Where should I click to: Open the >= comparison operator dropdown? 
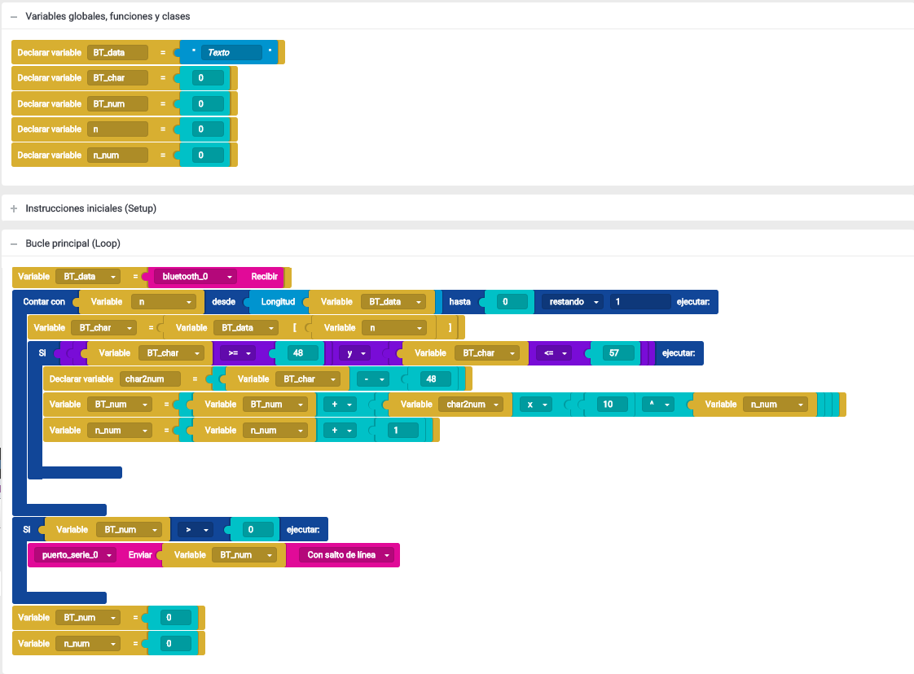[238, 353]
